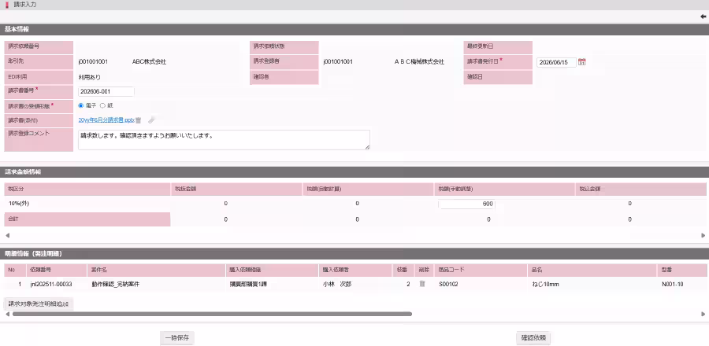Viewport: 709px width, 346px height.
Task: Click the comment box resize grip
Action: tap(367, 147)
